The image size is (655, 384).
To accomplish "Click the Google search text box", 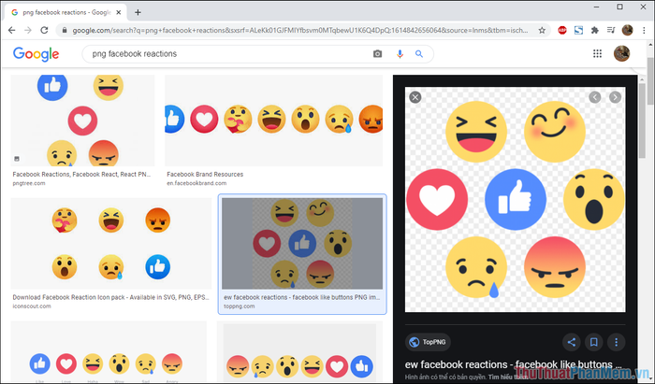I will click(x=227, y=54).
